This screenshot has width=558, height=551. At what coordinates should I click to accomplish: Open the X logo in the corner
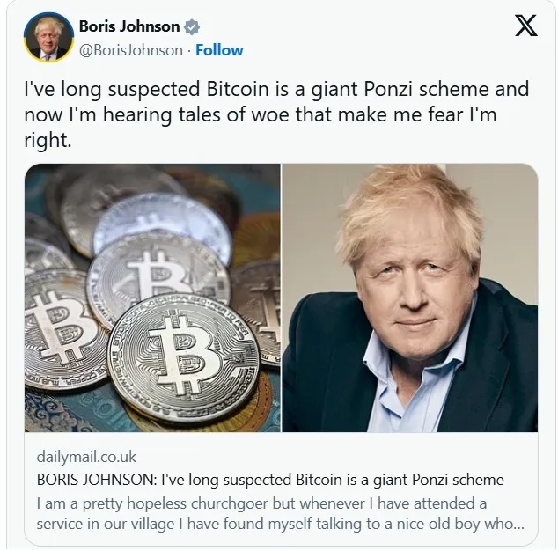point(526,26)
